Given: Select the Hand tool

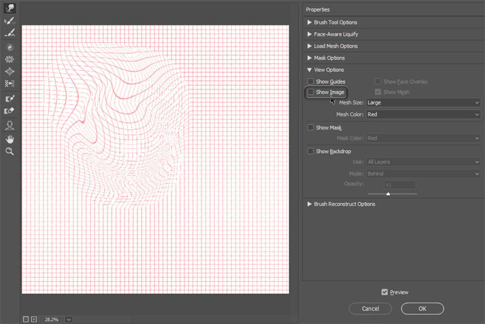Looking at the screenshot, I should [x=9, y=138].
